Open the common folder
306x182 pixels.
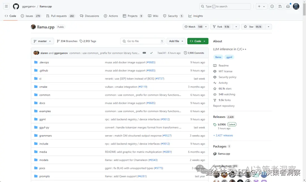pos(45,95)
